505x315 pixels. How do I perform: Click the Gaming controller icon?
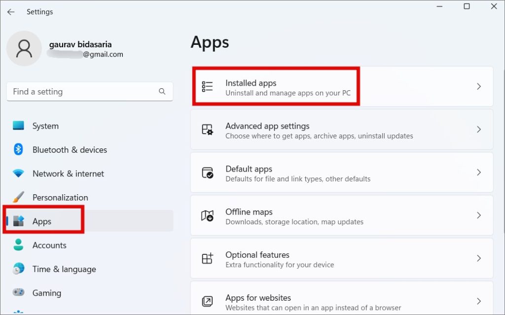click(18, 292)
